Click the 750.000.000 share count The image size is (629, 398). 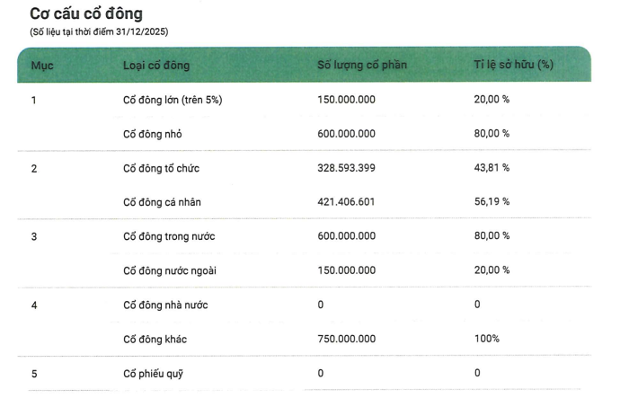pos(347,339)
